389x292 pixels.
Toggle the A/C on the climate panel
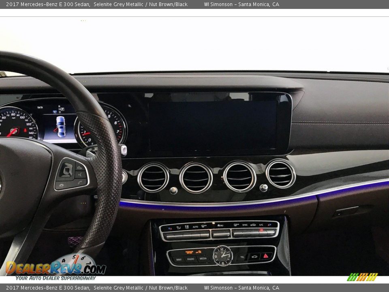[x=261, y=225]
